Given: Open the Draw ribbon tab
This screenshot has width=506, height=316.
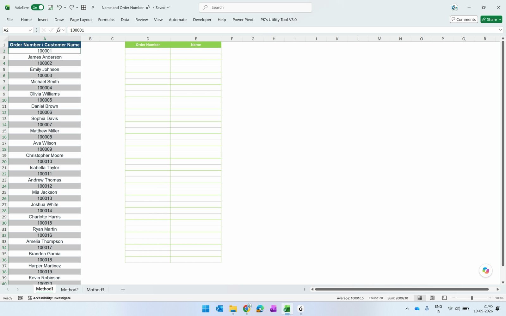Looking at the screenshot, I should (59, 20).
